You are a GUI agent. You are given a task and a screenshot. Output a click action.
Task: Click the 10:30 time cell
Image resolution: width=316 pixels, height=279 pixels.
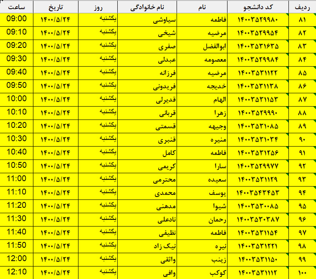point(17,139)
